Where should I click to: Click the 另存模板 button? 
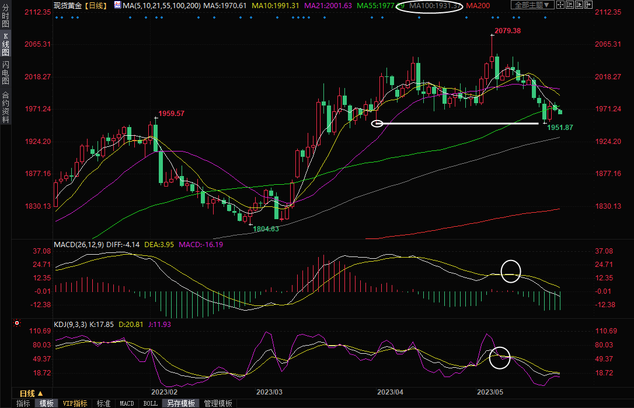[180, 403]
